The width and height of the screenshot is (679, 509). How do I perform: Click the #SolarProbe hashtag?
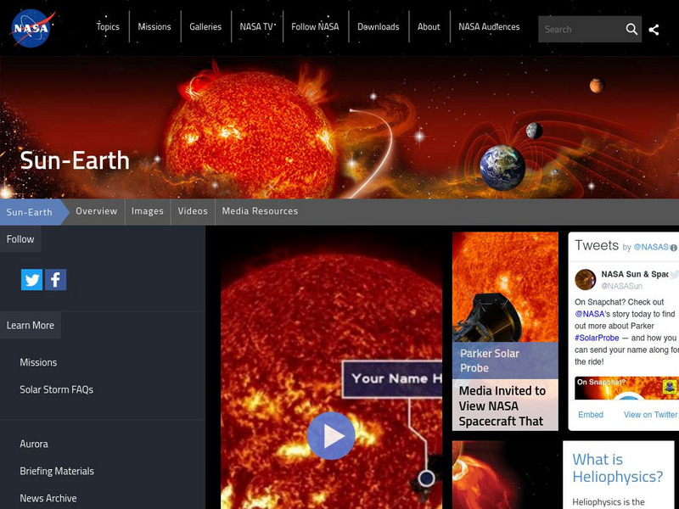pyautogui.click(x=597, y=338)
